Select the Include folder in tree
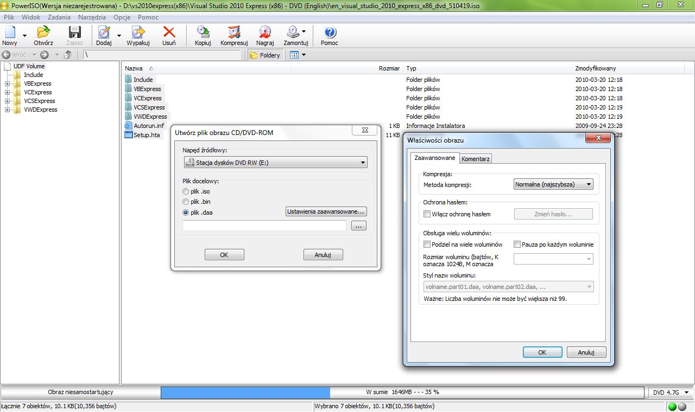Screen dimensions: 695x412 click(x=33, y=75)
